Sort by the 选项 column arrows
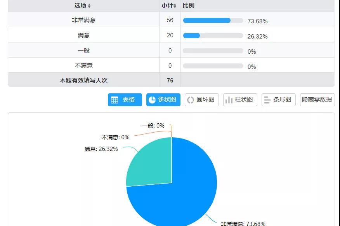The image size is (340, 226). pos(89,6)
